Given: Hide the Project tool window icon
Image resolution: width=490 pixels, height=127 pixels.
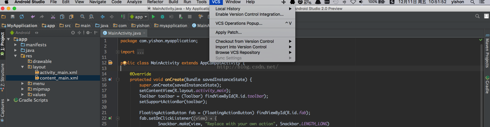Looking at the screenshot, I should (x=96, y=33).
